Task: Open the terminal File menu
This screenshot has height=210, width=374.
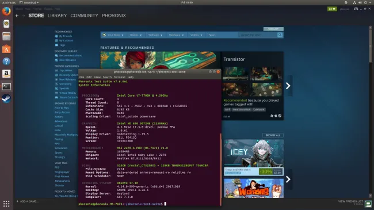Action: [82, 77]
